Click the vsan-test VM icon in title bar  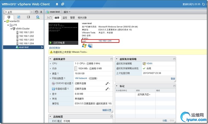tap(47, 12)
